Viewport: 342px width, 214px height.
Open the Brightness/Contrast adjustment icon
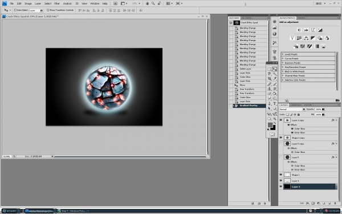pyautogui.click(x=299, y=30)
